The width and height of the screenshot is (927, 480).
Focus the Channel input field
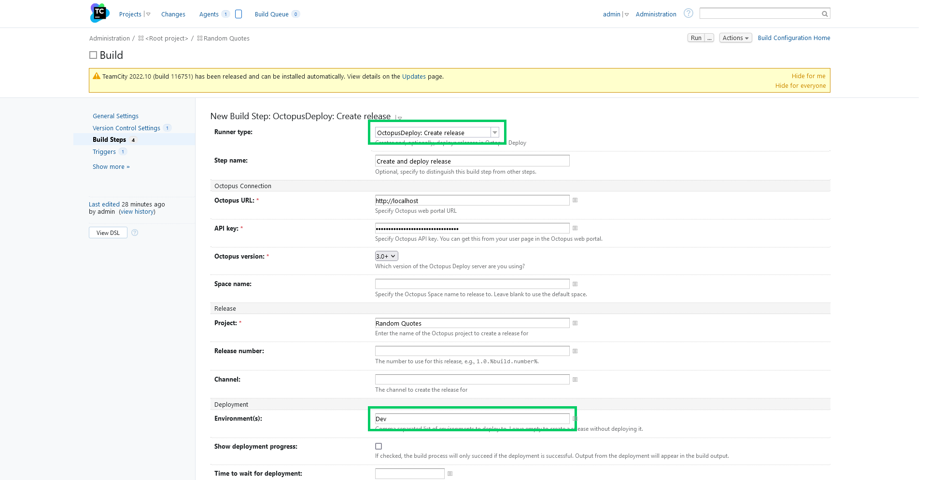pyautogui.click(x=472, y=380)
